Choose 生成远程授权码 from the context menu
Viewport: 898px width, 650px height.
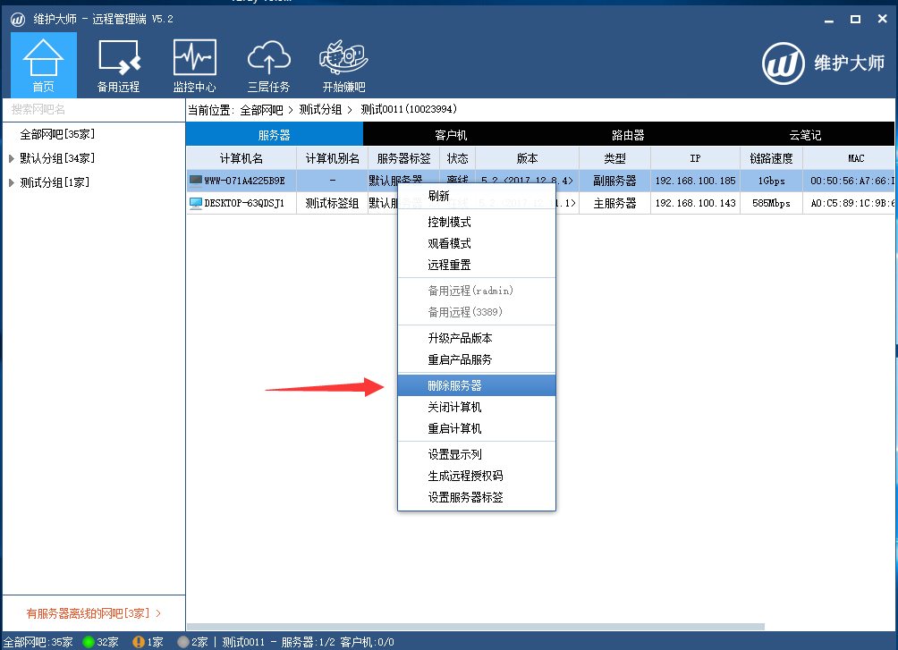[477, 476]
